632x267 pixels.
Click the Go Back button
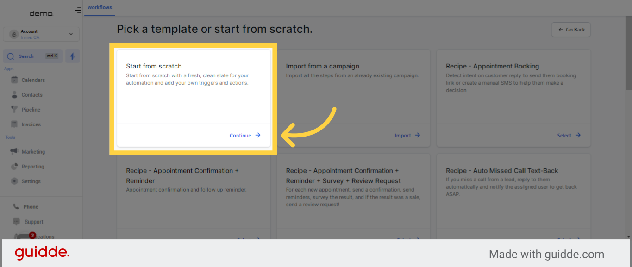click(571, 30)
